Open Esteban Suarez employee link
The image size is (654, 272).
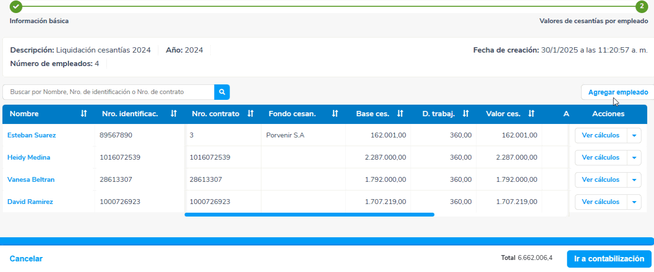(31, 136)
